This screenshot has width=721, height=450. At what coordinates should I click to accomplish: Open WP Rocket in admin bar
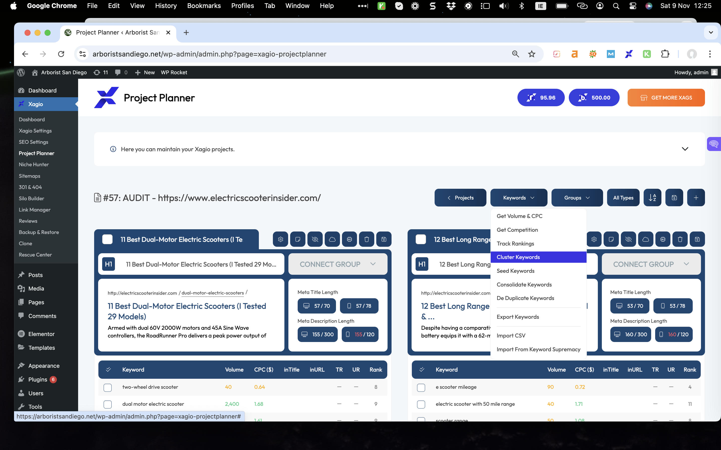pos(174,72)
